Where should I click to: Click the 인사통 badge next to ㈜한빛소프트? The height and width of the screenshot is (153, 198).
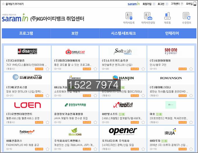pyautogui.click(x=122, y=114)
